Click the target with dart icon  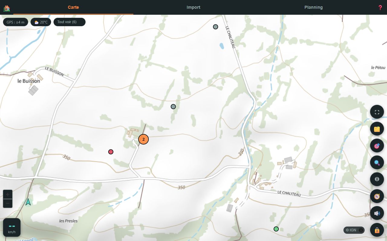[377, 146]
